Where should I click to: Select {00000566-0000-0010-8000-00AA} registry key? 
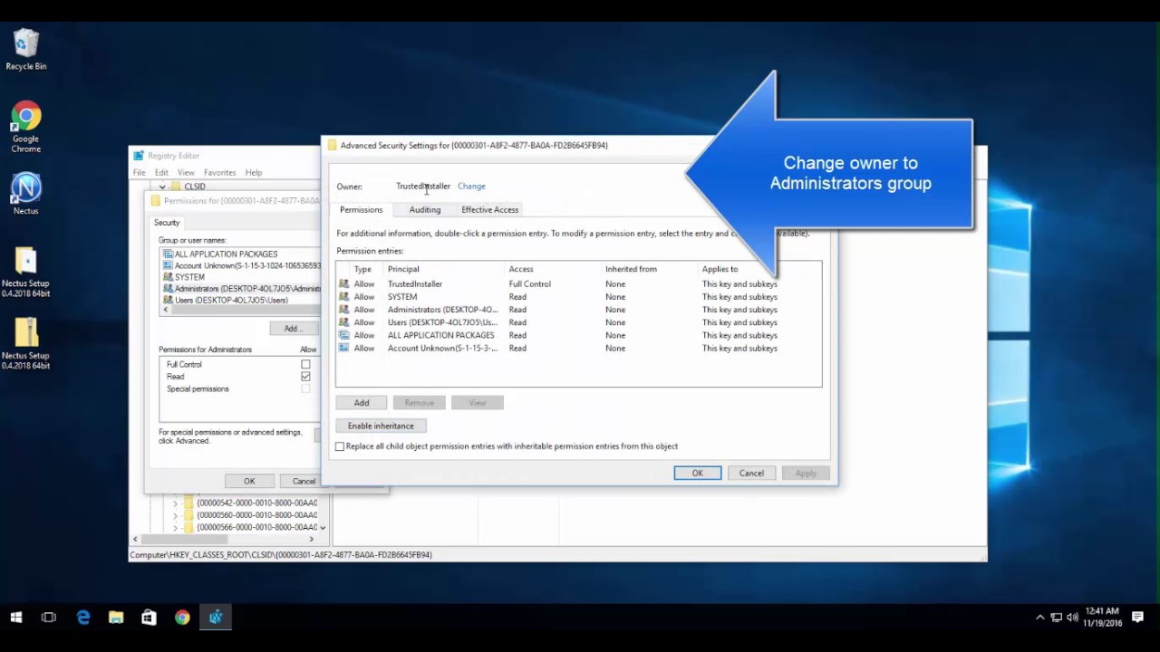256,527
